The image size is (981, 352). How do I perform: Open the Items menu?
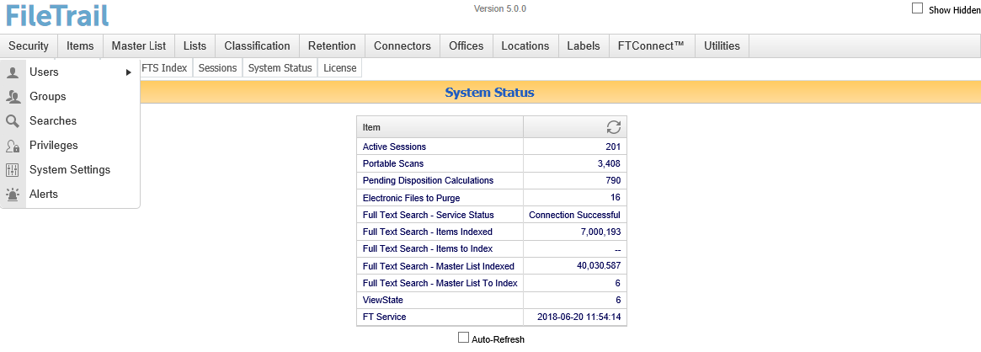coord(80,45)
